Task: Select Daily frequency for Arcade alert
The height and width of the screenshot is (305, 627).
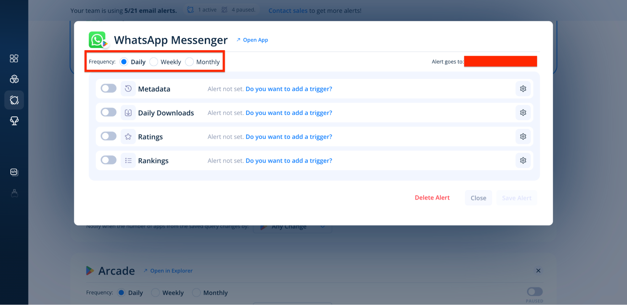Action: click(121, 293)
